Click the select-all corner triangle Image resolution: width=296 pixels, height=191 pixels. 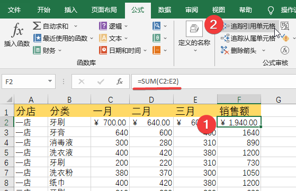coord(9,99)
